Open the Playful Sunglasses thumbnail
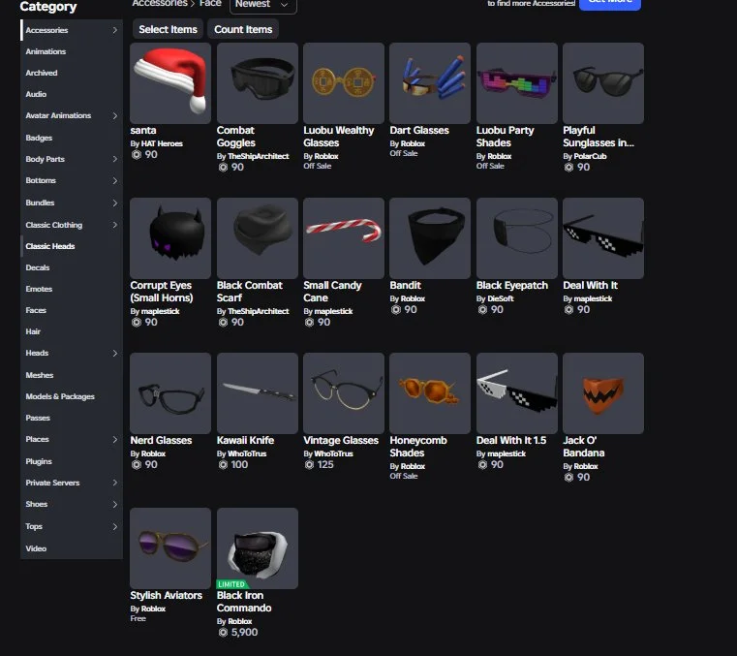The width and height of the screenshot is (737, 656). 603,83
